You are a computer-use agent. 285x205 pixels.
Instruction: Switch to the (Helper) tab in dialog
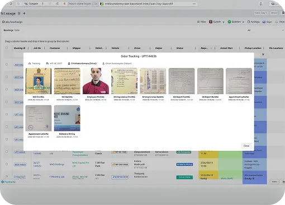click(x=117, y=64)
